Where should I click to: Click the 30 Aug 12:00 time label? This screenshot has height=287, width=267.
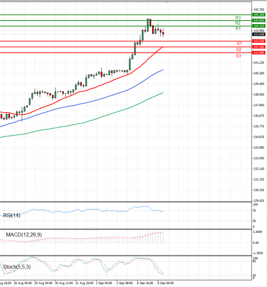64,283
